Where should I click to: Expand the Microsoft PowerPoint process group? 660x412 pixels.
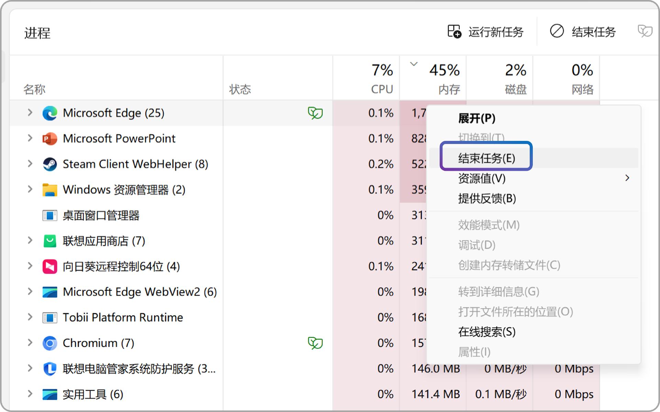pyautogui.click(x=30, y=138)
